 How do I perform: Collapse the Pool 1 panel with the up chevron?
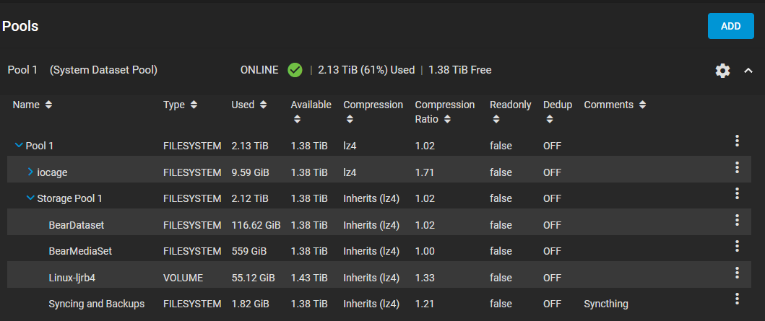tap(748, 71)
